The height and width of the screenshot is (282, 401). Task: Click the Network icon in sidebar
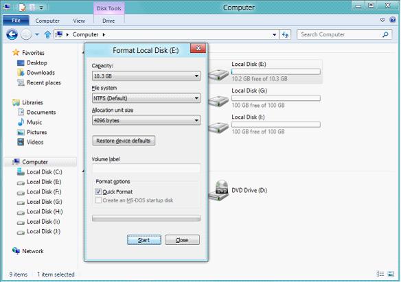[16, 251]
